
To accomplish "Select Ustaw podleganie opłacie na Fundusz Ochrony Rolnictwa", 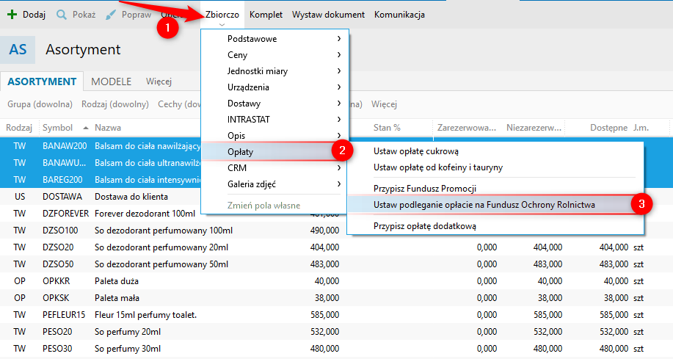I will (x=484, y=204).
